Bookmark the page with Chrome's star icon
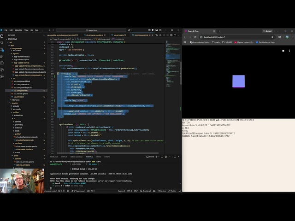The height and width of the screenshot is (221, 295). coord(272,37)
